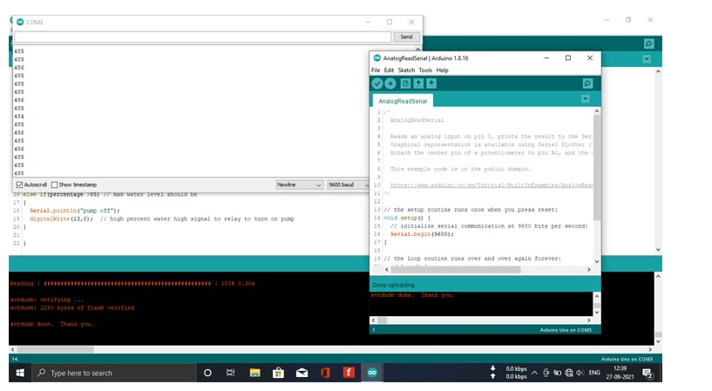Click ENG language indicator
Image resolution: width=712 pixels, height=391 pixels.
coord(594,373)
